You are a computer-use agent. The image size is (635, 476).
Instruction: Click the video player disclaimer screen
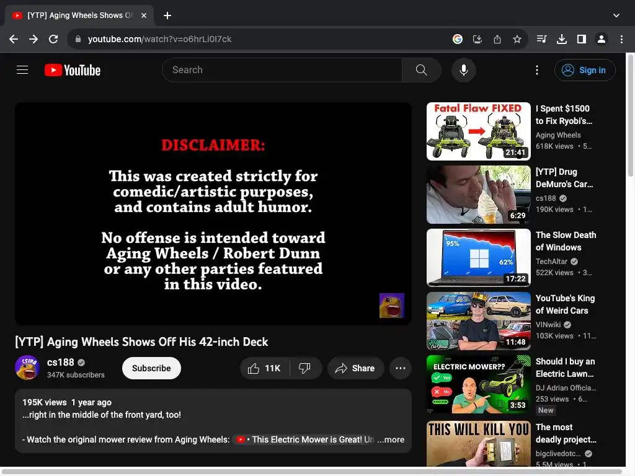point(213,214)
